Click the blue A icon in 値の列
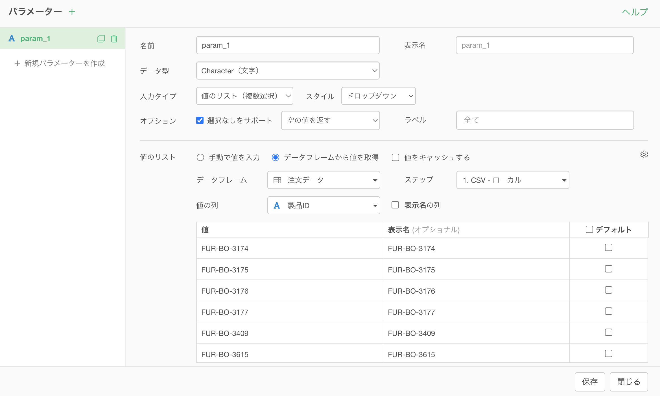The image size is (660, 396). 277,206
